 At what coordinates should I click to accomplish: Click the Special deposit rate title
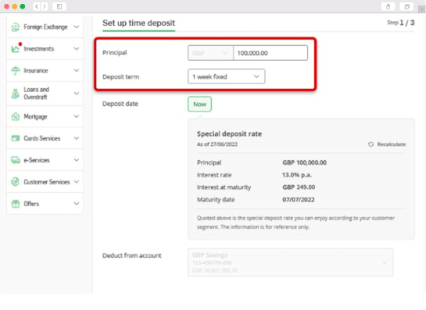coord(229,134)
